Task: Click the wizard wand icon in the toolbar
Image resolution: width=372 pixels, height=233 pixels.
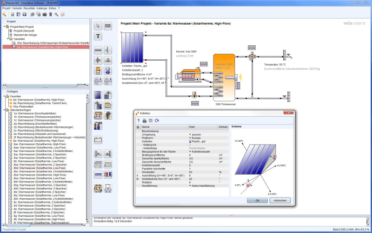Action: coord(4,14)
